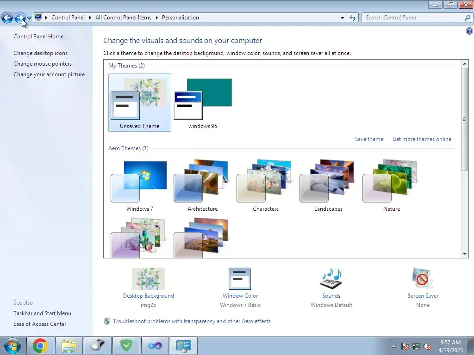
Task: Click the Save theme link
Action: point(369,139)
